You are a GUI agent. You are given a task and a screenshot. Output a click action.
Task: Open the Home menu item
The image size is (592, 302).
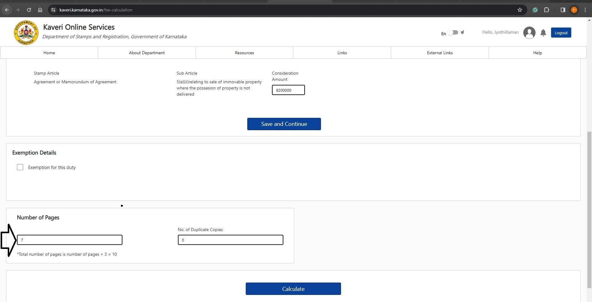pos(49,53)
